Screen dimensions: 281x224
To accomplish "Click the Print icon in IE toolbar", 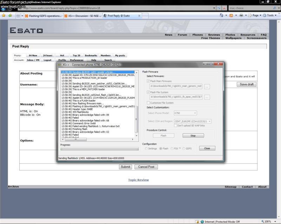I will point(241,15).
